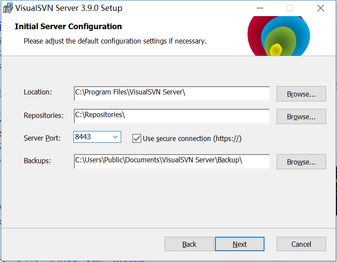Click the Location field label
337x262 pixels.
38,92
